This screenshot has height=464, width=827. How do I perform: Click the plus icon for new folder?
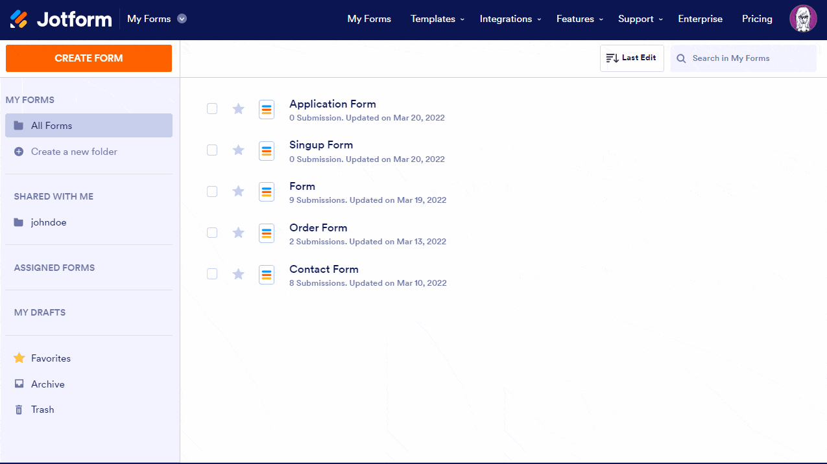pos(19,152)
